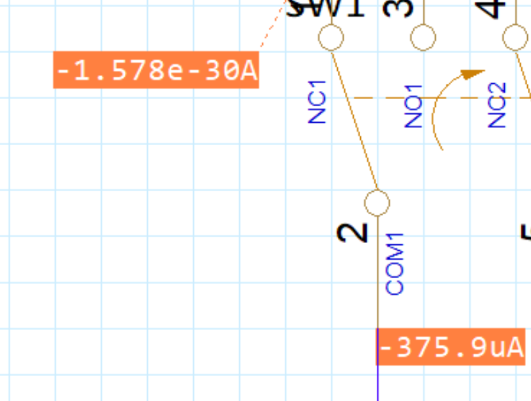Select the COM1 pin label
531x401 pixels.
coord(395,263)
